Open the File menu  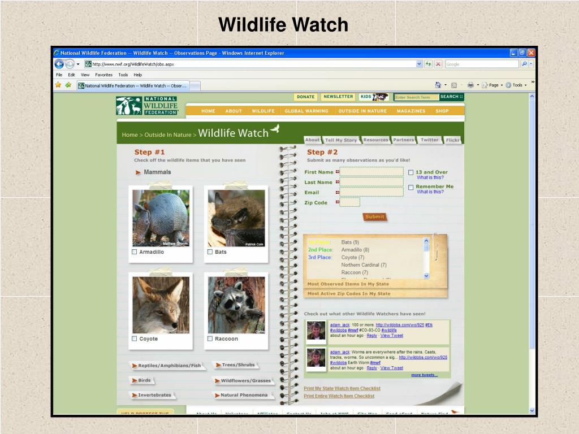[x=59, y=75]
